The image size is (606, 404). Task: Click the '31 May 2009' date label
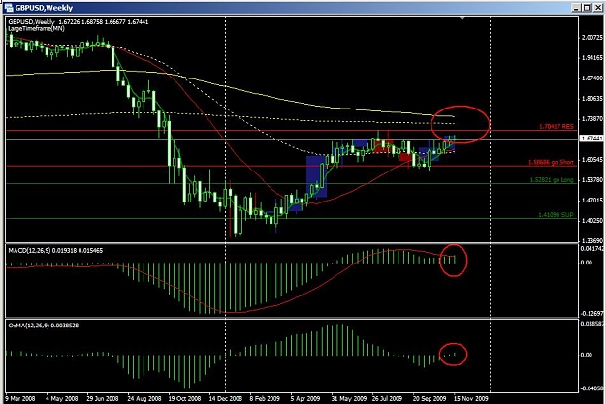[x=349, y=398]
